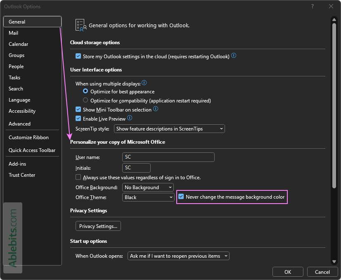Image resolution: width=341 pixels, height=280 pixels.
Task: Close the Outlook Options dialog with X
Action: pos(331,6)
